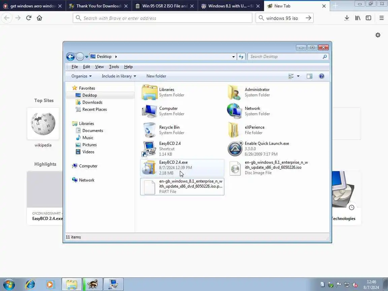Select Administrator system folder icon
The image size is (388, 291).
click(234, 92)
